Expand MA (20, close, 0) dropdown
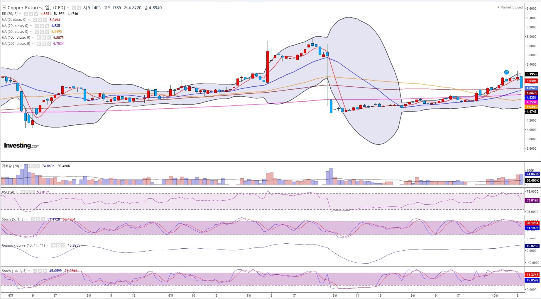The image size is (541, 299). (x=31, y=26)
